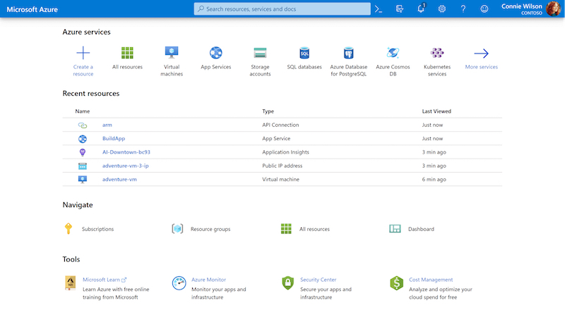Click Connie Wilson's profile avatar
Viewport: 565px width, 317px height.
tap(553, 8)
